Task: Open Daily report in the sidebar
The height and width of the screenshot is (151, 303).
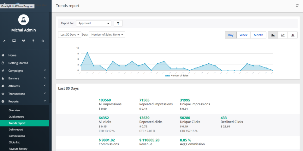Action: pos(16,130)
